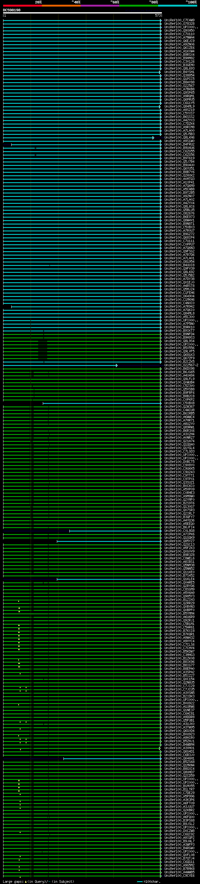The image size is (200, 884).
Task: Select hit label UniRef100_A4ZYX3
Action: click(179, 120)
